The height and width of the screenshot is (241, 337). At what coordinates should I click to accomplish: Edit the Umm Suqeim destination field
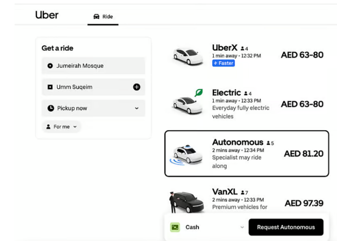coord(93,87)
